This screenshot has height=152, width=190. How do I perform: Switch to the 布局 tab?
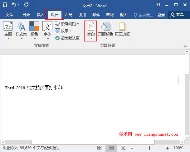coord(68,15)
